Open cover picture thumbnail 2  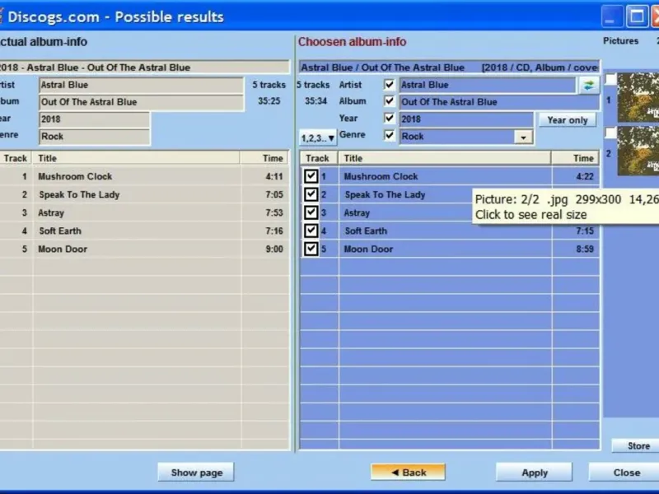coord(638,151)
